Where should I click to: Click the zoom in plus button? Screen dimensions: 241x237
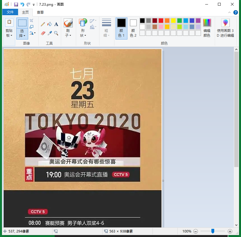coord(230,231)
